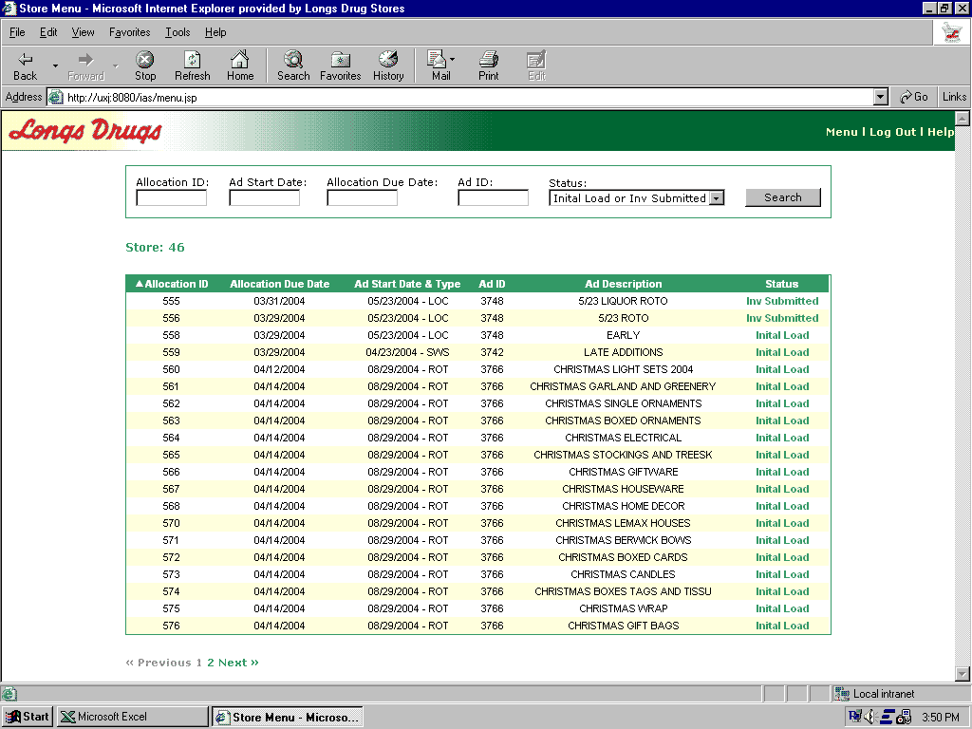
Task: Open the Tools menu
Action: tap(178, 32)
